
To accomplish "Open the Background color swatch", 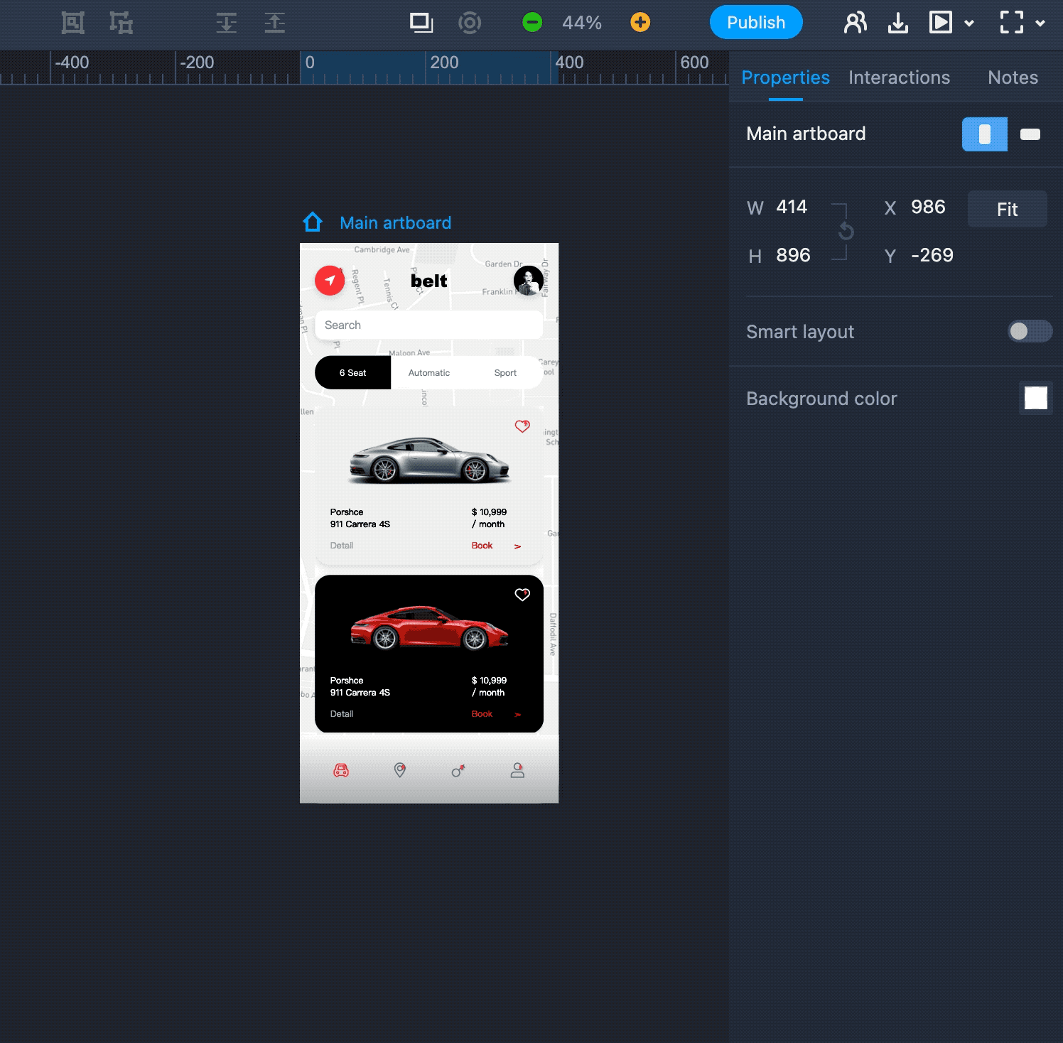I will [x=1035, y=398].
